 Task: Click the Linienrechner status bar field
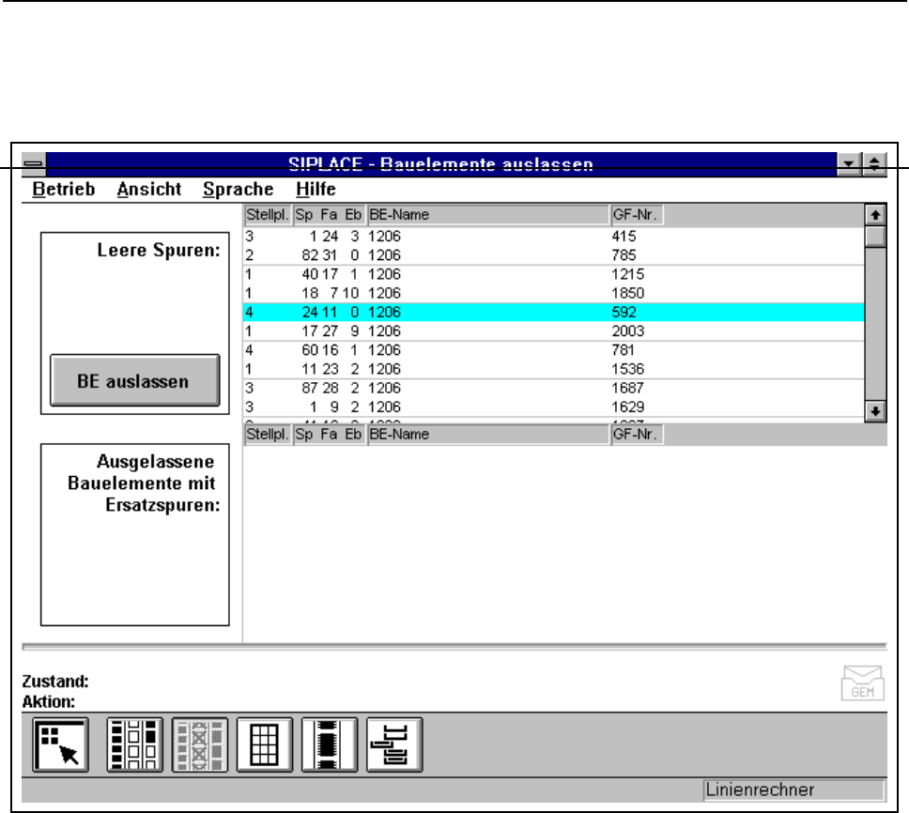[x=794, y=790]
